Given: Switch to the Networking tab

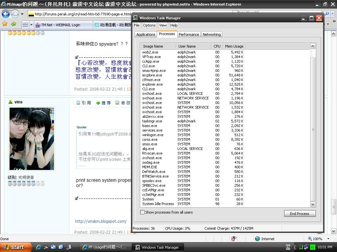Looking at the screenshot, I should (212, 34).
